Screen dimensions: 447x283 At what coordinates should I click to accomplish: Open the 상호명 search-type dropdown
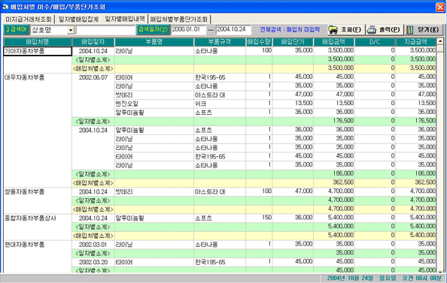71,30
